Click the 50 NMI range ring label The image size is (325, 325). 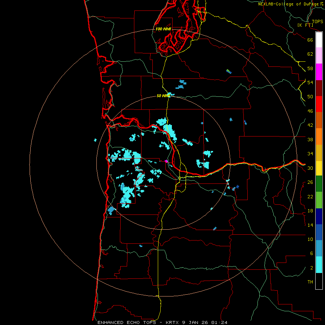pos(163,96)
